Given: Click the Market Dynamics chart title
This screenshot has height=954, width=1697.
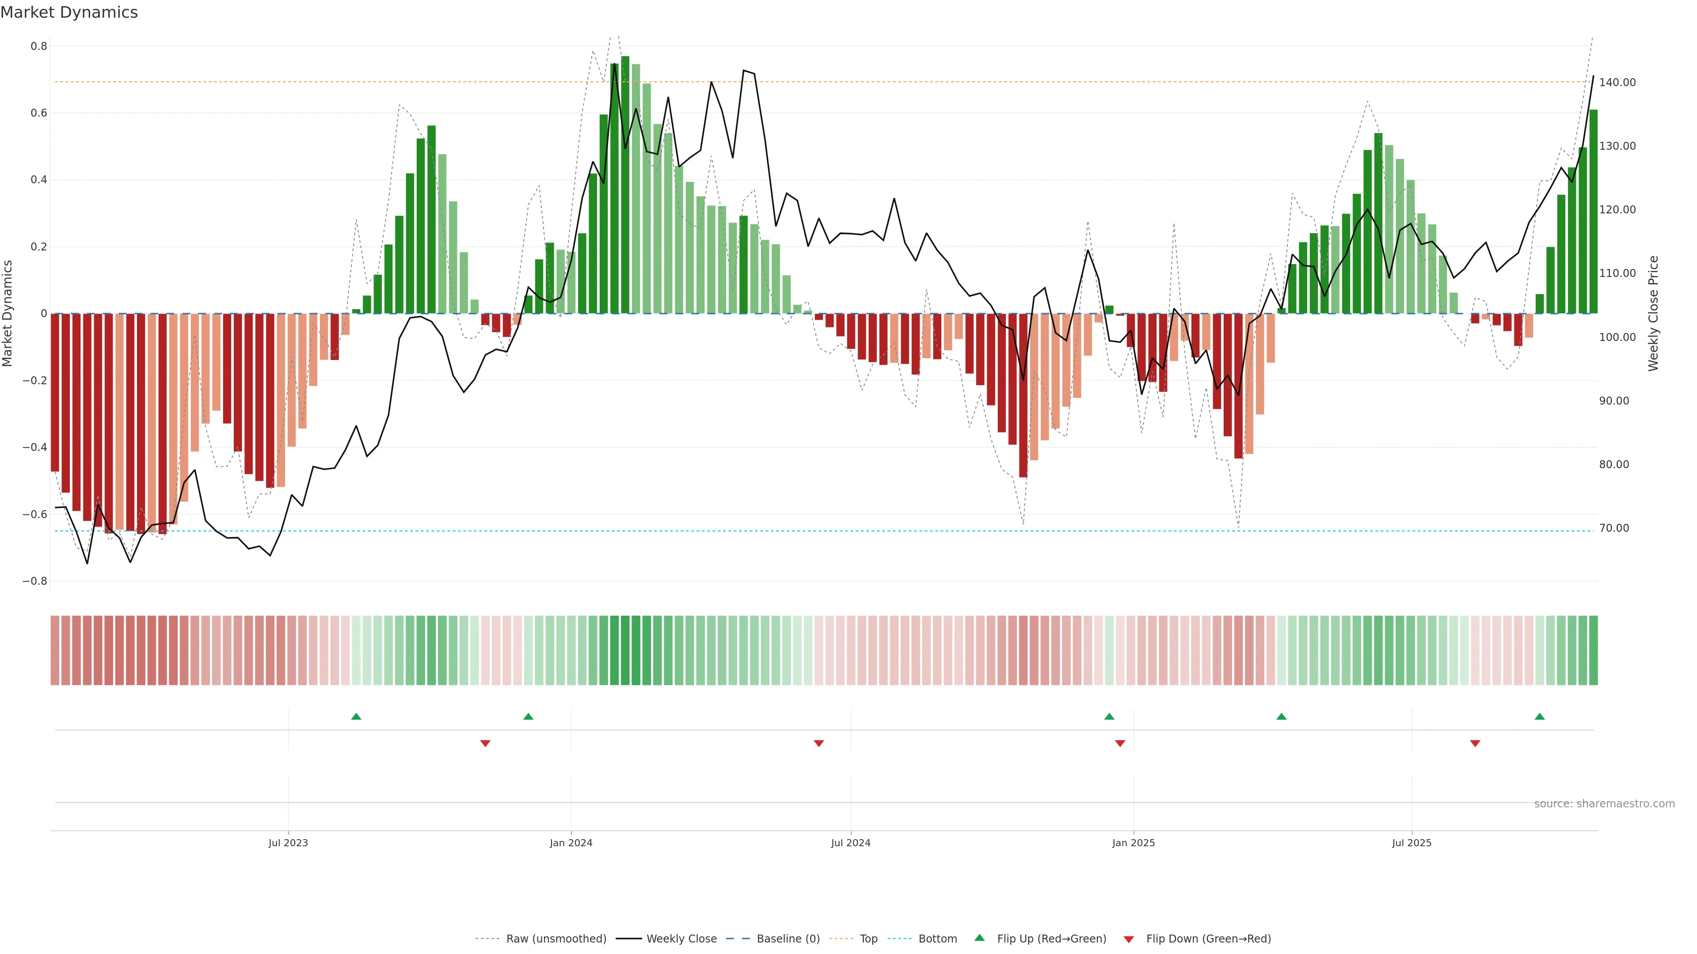Looking at the screenshot, I should click(69, 12).
